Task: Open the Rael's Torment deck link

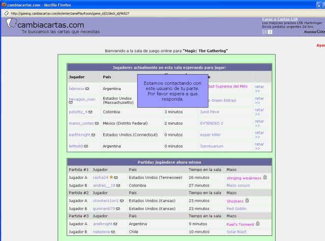Action: click(240, 224)
